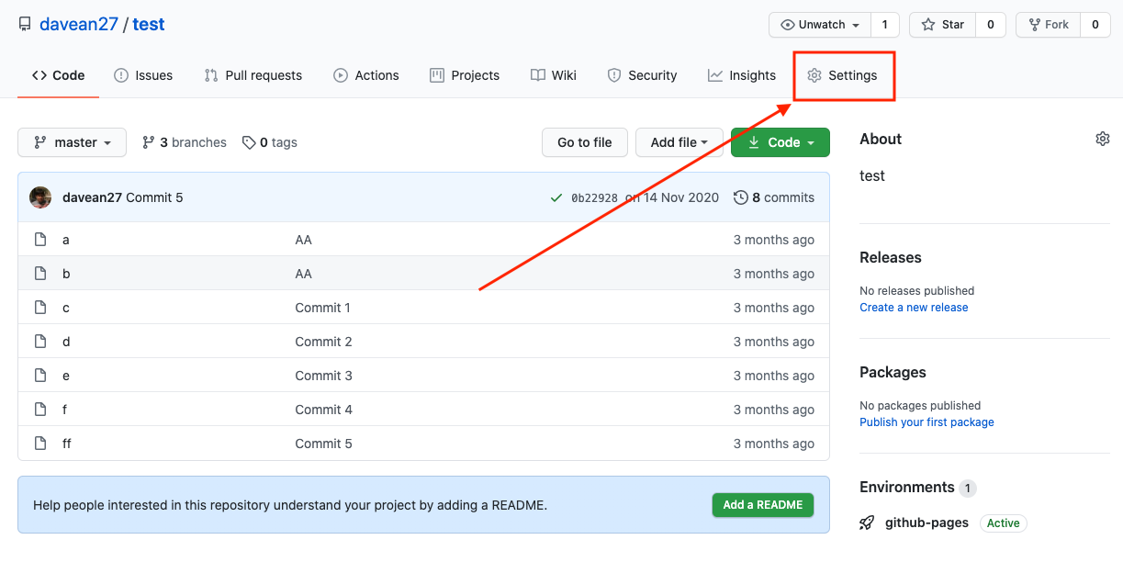The height and width of the screenshot is (562, 1123).
Task: Open file c
Action: pyautogui.click(x=66, y=308)
